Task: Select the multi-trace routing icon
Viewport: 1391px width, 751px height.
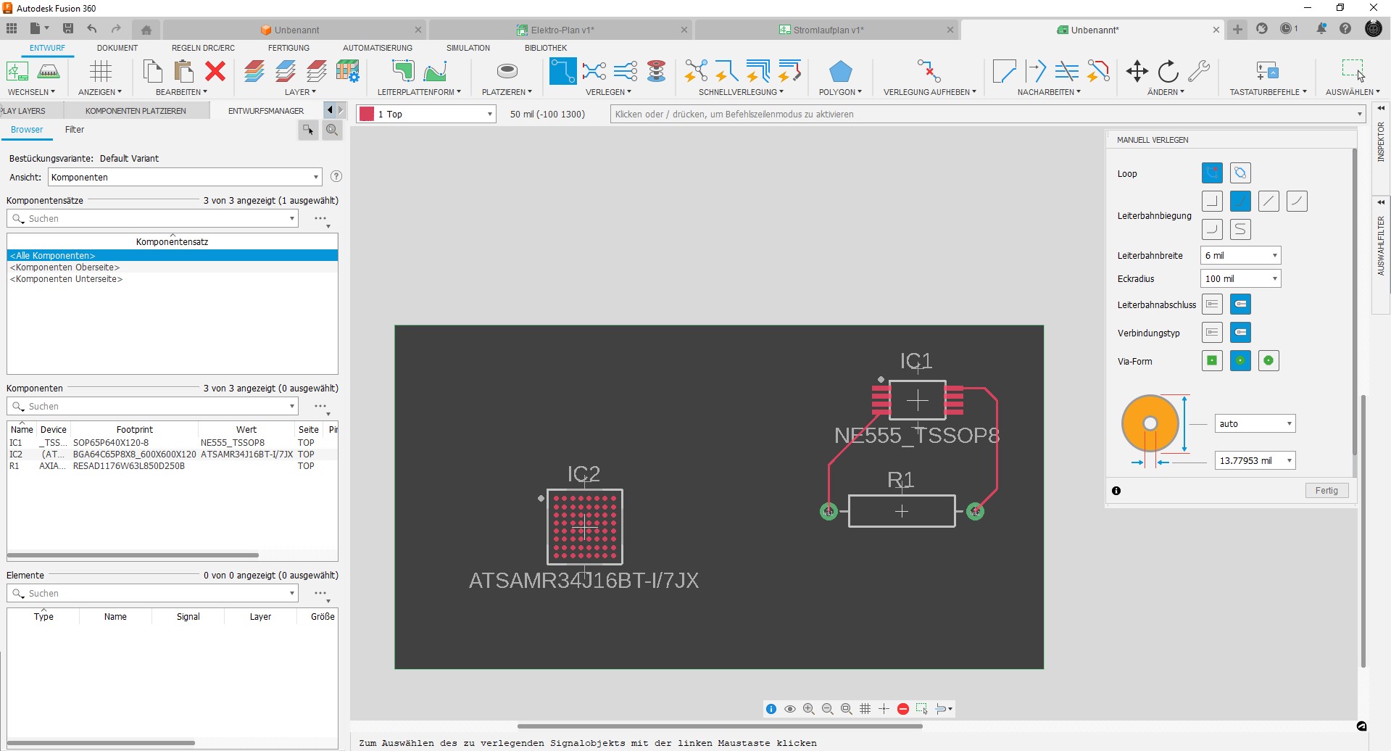Action: pyautogui.click(x=626, y=71)
